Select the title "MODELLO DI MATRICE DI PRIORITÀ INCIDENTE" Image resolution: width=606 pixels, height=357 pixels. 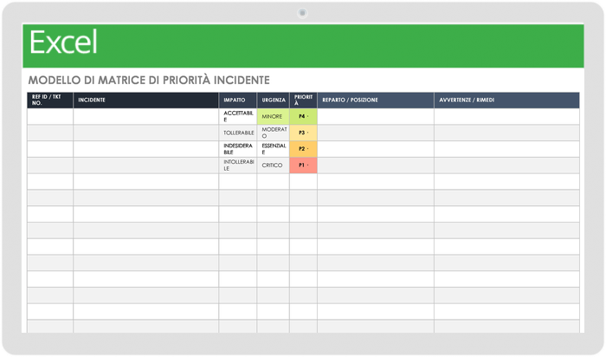(x=149, y=80)
